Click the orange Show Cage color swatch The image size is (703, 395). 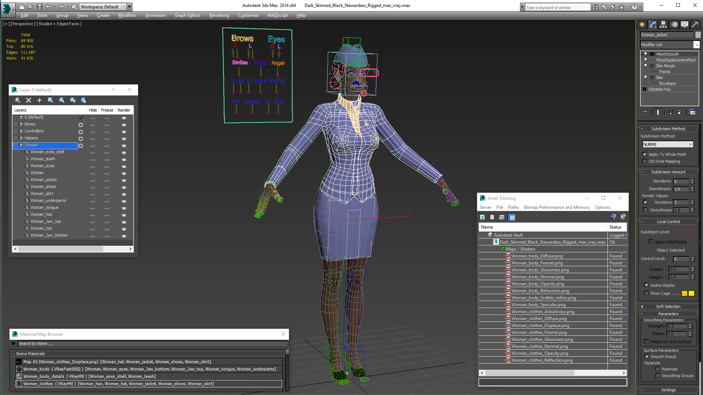(x=684, y=293)
